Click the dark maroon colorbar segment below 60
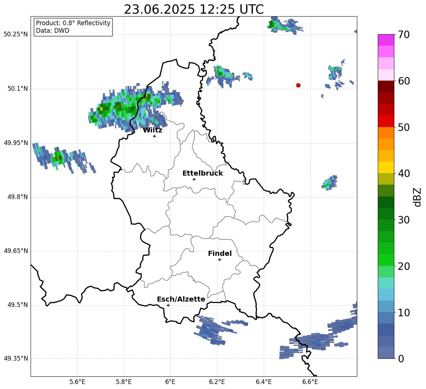 [386, 86]
